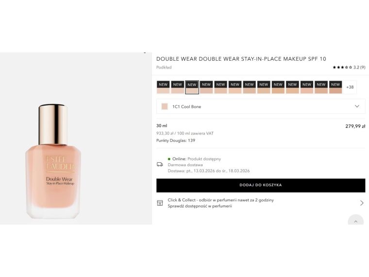The height and width of the screenshot is (277, 369).
Task: Expand the dropdown chevron arrow beside shade name
Action: pyautogui.click(x=357, y=106)
